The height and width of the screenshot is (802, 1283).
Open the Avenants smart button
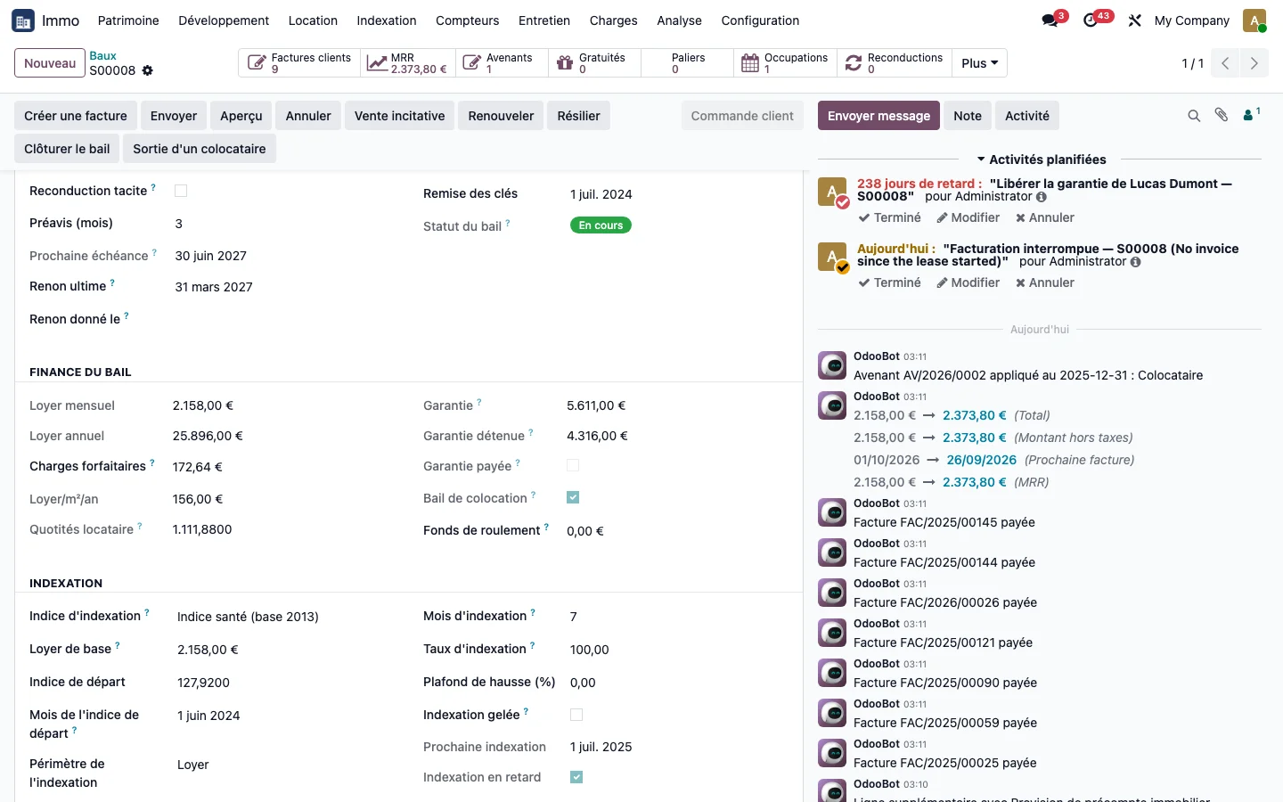(502, 63)
